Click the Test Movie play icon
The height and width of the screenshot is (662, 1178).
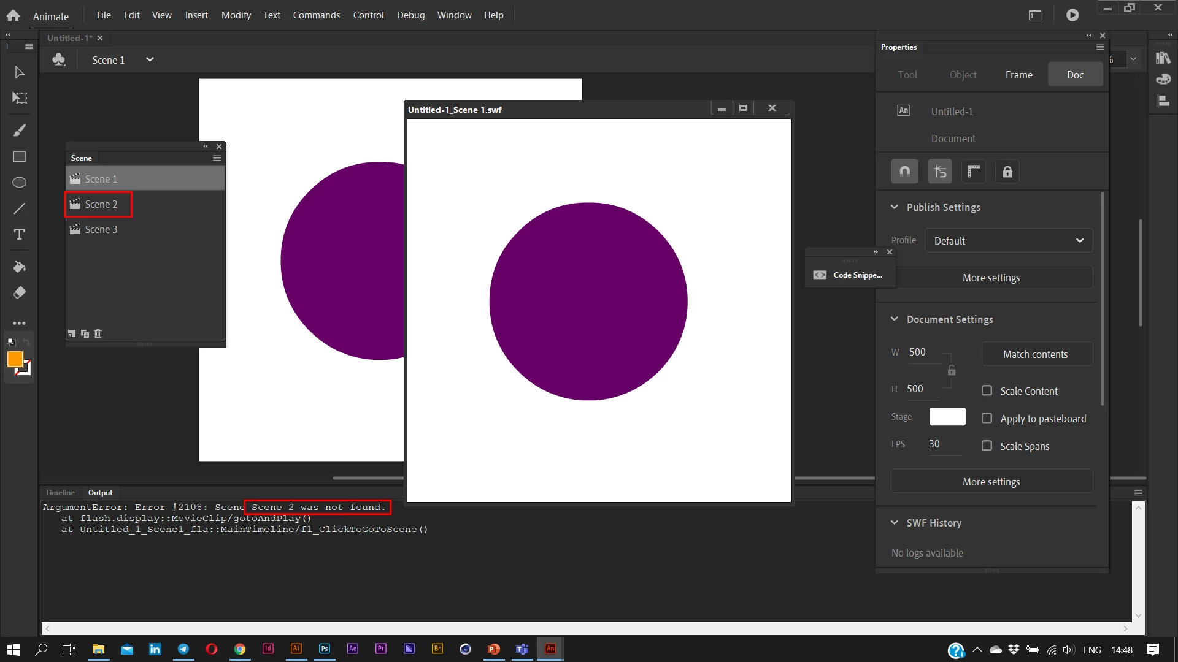(x=1072, y=15)
